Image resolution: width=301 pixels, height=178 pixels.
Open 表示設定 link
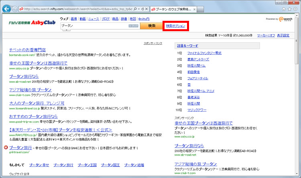283,36
